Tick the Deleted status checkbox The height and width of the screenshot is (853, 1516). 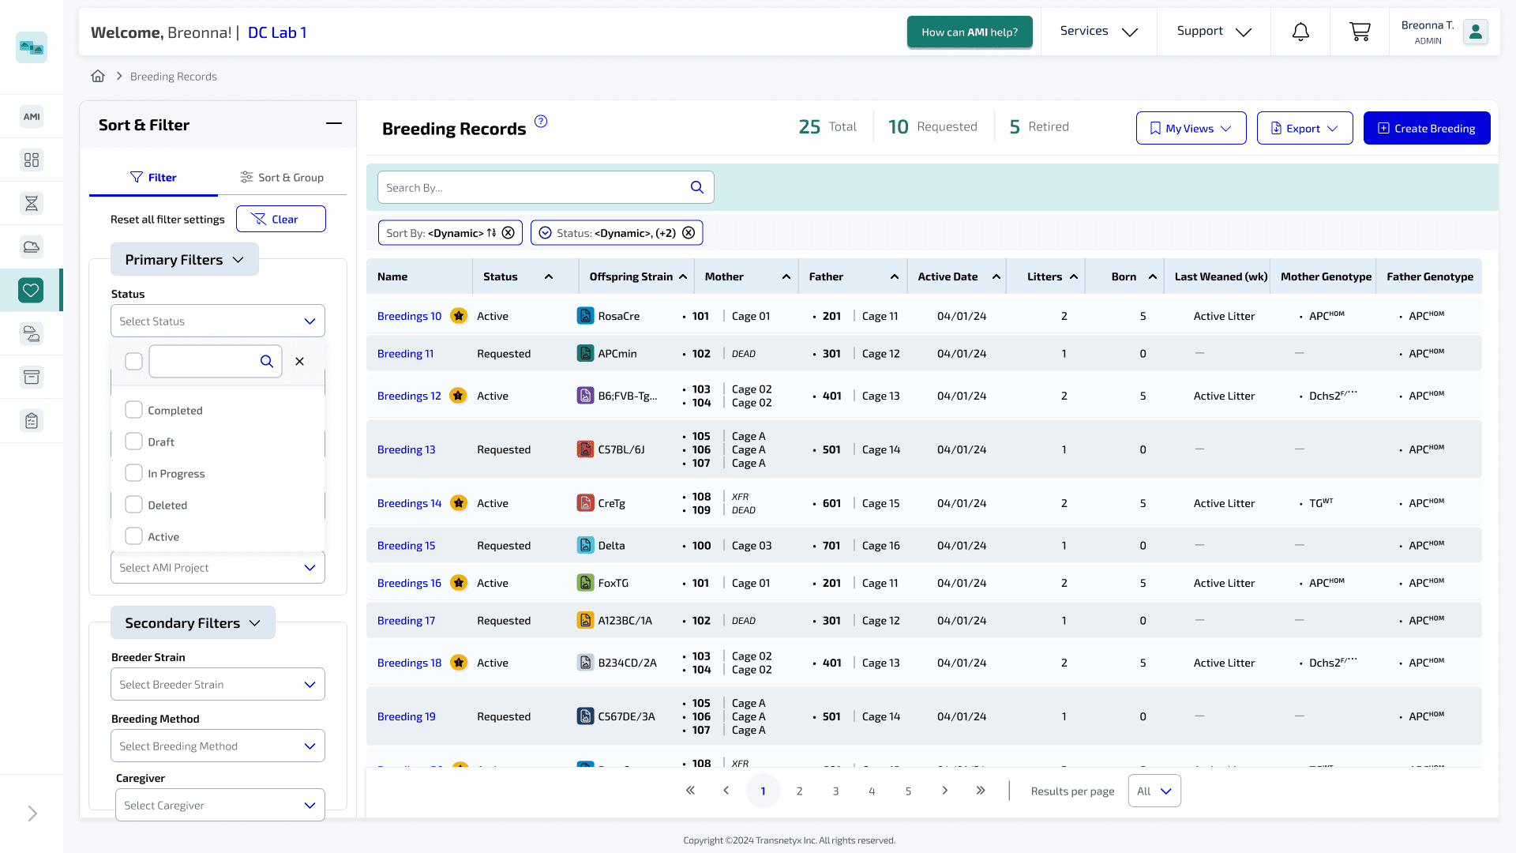coord(134,505)
